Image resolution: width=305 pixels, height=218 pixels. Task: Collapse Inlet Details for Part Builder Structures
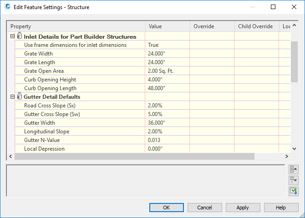coord(12,36)
